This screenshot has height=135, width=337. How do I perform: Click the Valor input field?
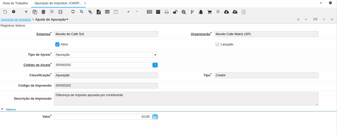point(103,117)
